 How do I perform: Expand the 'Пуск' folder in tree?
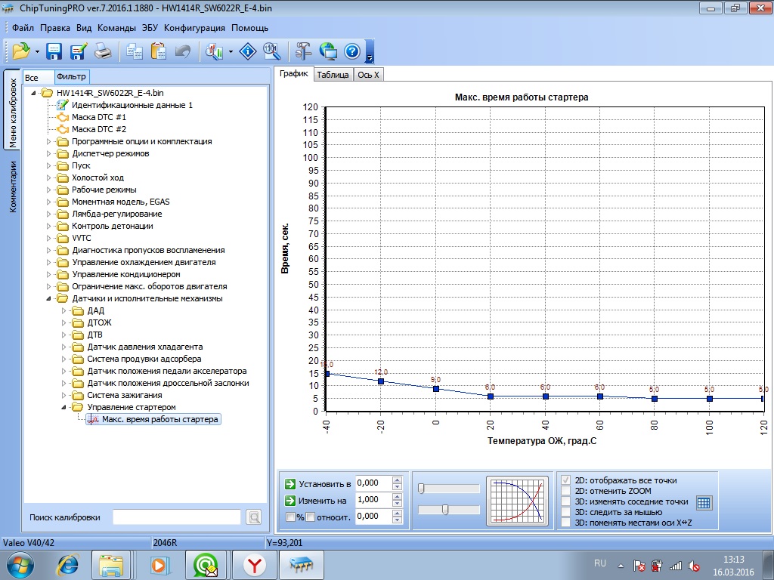tap(50, 165)
